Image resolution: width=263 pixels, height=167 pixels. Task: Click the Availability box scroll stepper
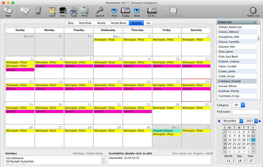coord(212,160)
